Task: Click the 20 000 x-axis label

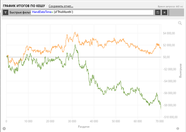Action: [50, 121]
